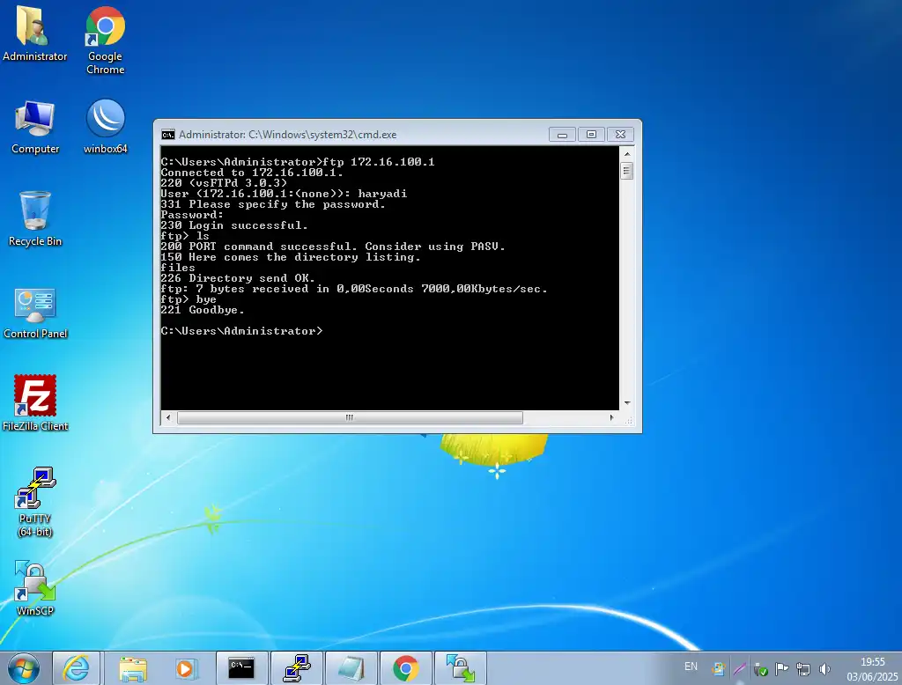Image resolution: width=902 pixels, height=685 pixels.
Task: Switch to the PuTTY taskbar button
Action: 296,668
